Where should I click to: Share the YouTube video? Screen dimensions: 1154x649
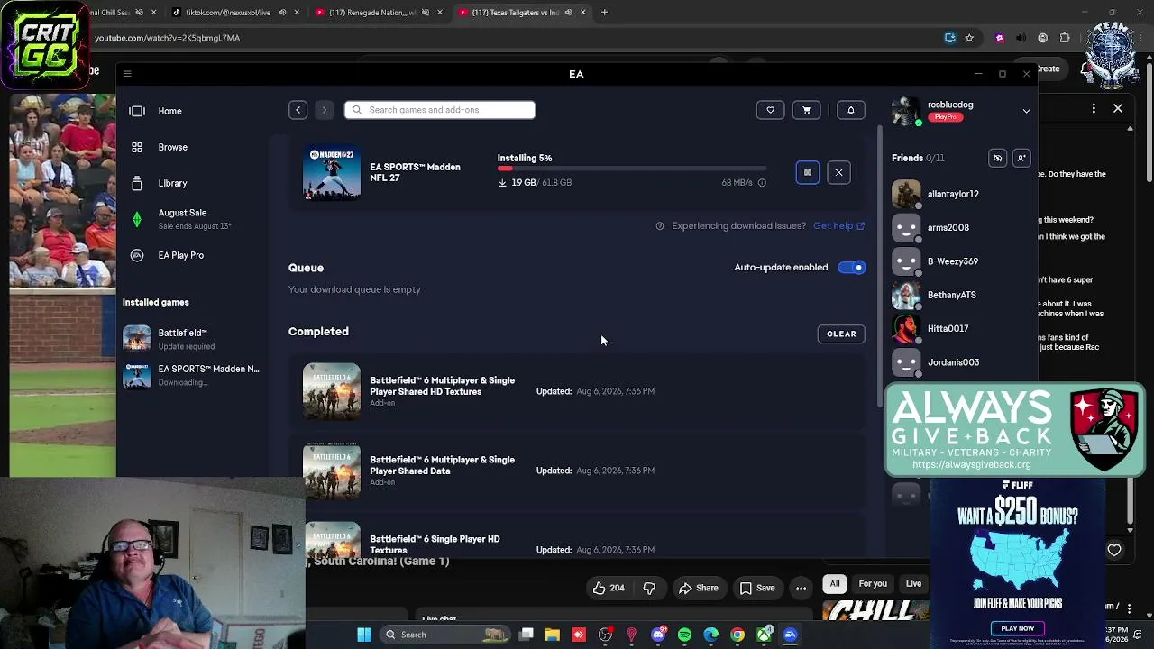[x=698, y=589]
